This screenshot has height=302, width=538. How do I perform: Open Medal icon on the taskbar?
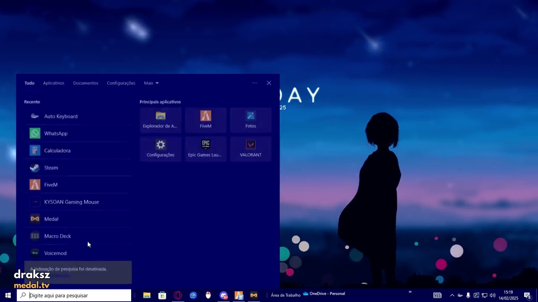pos(254,295)
